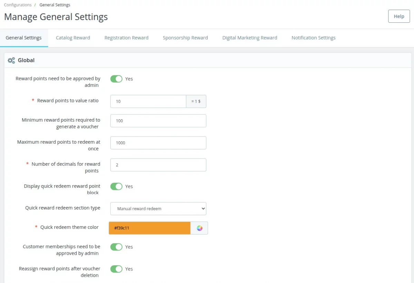The height and width of the screenshot is (283, 414).
Task: Switch to the Catalog Reward tab
Action: (x=73, y=38)
